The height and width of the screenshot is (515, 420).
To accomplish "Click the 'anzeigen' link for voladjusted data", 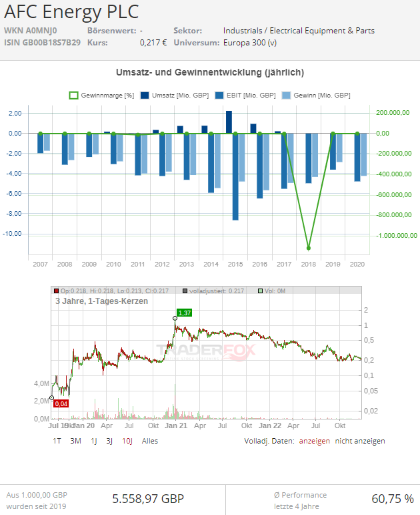I will [315, 441].
